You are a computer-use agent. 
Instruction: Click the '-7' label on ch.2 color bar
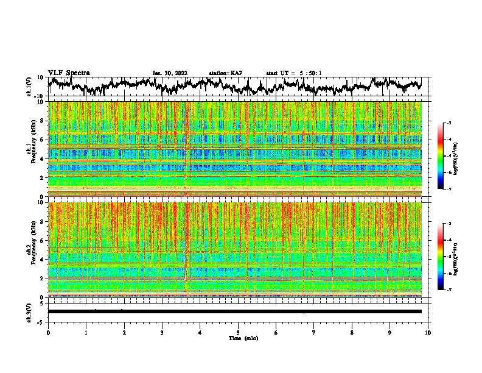(449, 290)
